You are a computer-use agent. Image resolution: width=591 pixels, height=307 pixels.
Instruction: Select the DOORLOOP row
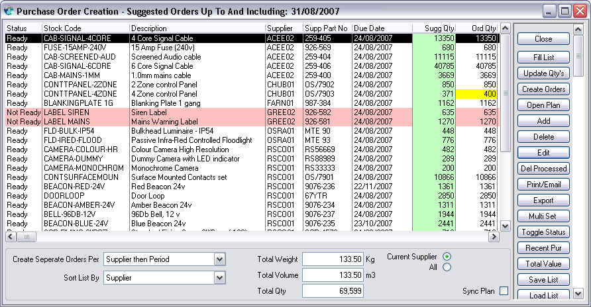pos(252,196)
